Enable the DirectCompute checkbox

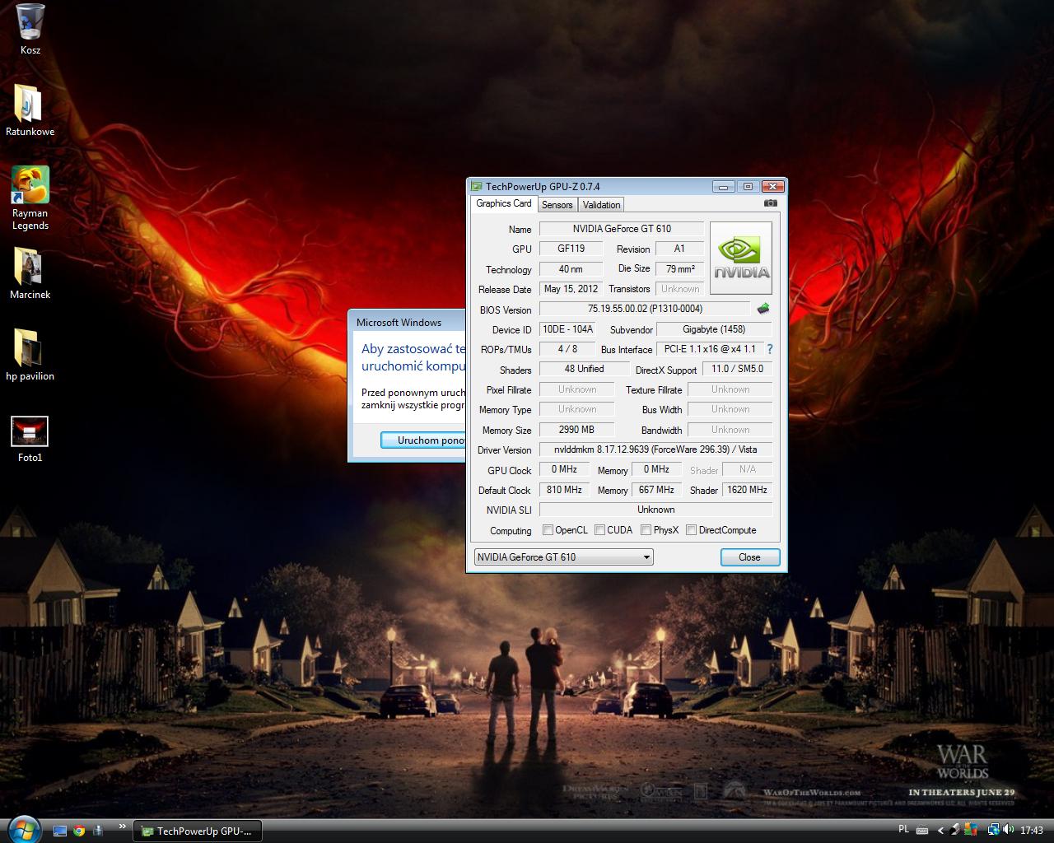tap(691, 530)
